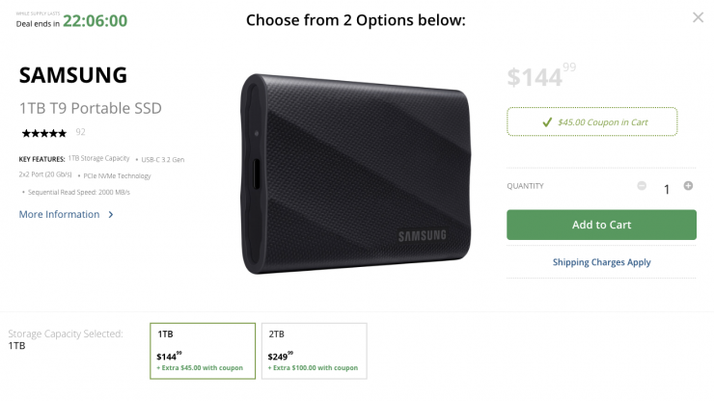Click the 1TB T9 Portable SSD title
The height and width of the screenshot is (401, 714).
point(90,107)
